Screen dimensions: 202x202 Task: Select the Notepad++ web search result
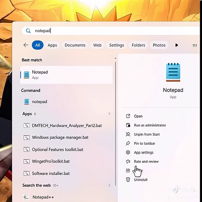point(66,197)
